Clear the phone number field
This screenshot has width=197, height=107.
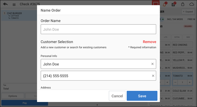153,76
